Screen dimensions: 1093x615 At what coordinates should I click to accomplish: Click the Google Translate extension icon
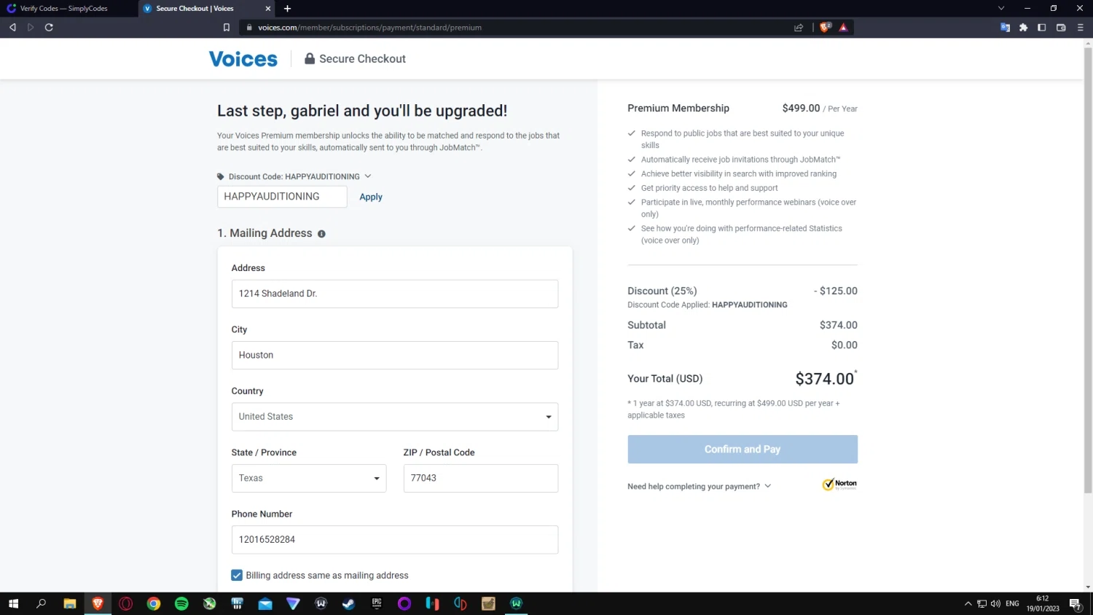pos(1005,28)
